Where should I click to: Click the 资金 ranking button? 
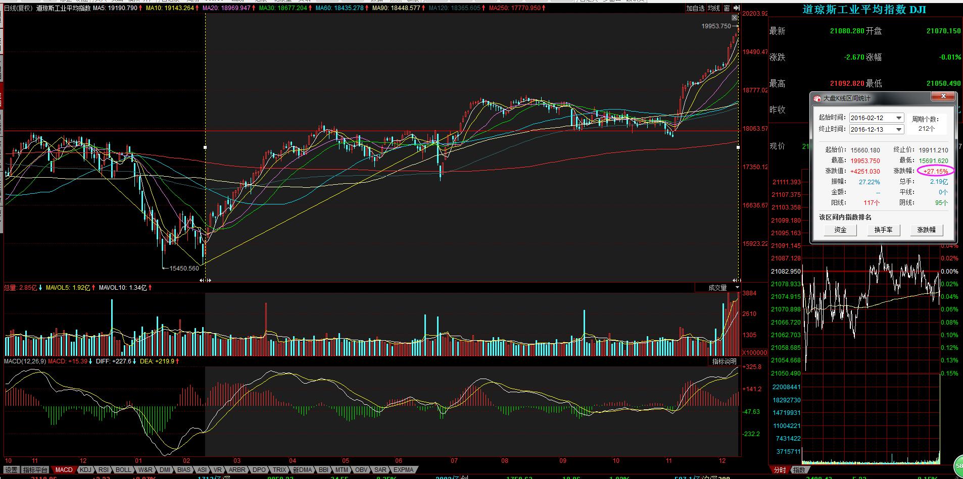coord(840,230)
